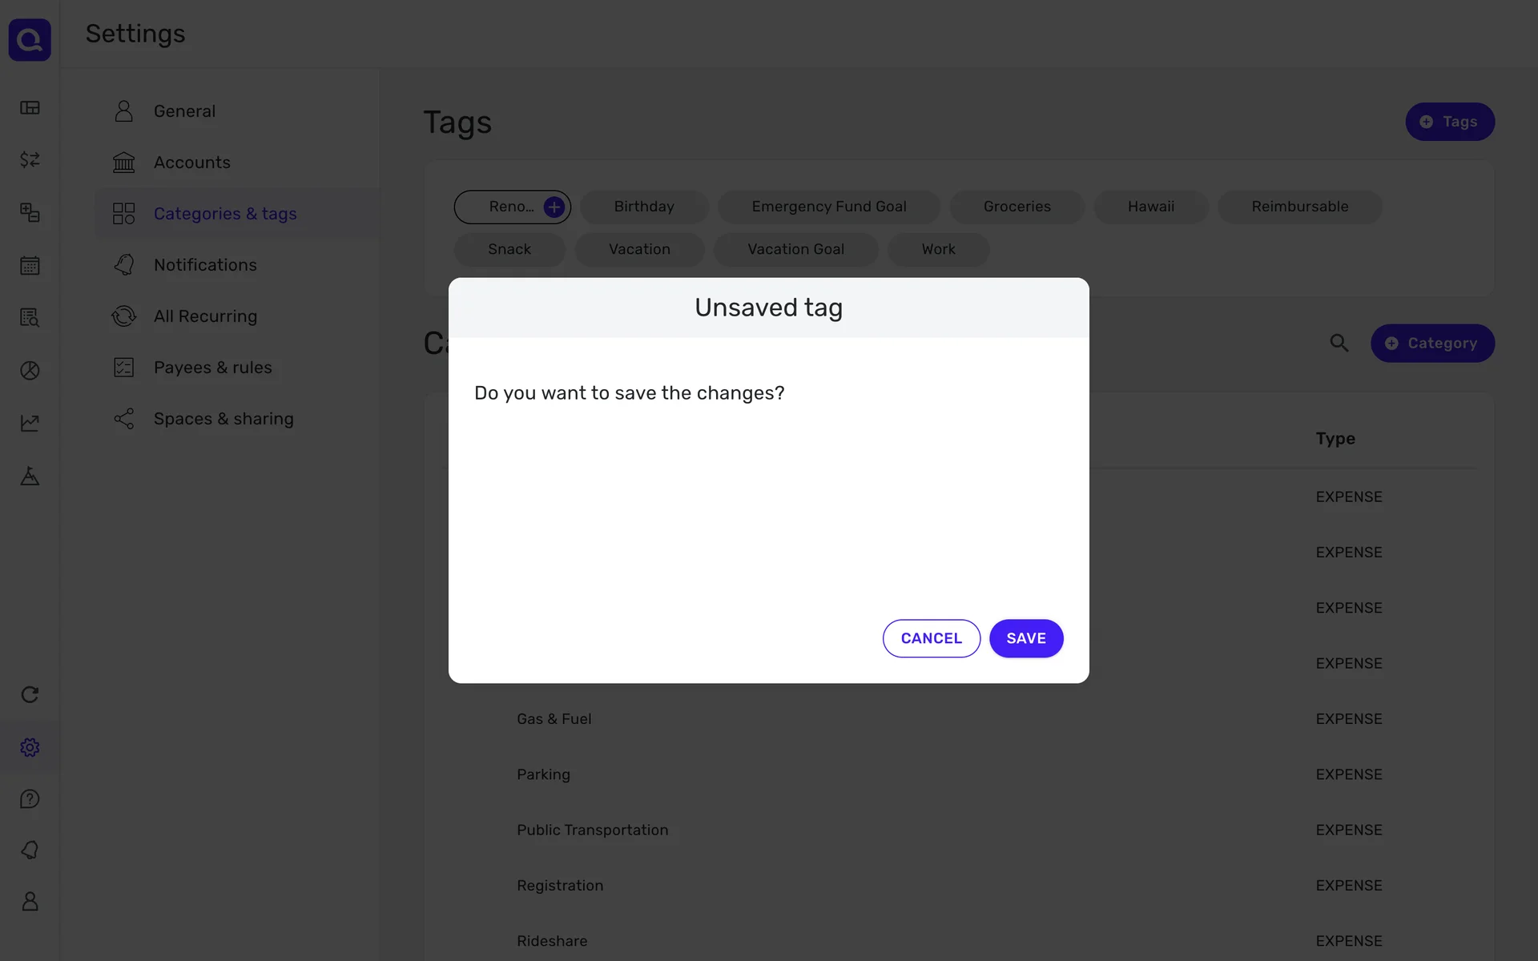Select the Emergency Fund Goal tag
The width and height of the screenshot is (1538, 961).
[x=828, y=207]
